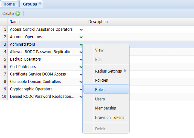The width and height of the screenshot is (194, 138).
Task: Open Roles from the context menu
Action: tap(100, 89)
